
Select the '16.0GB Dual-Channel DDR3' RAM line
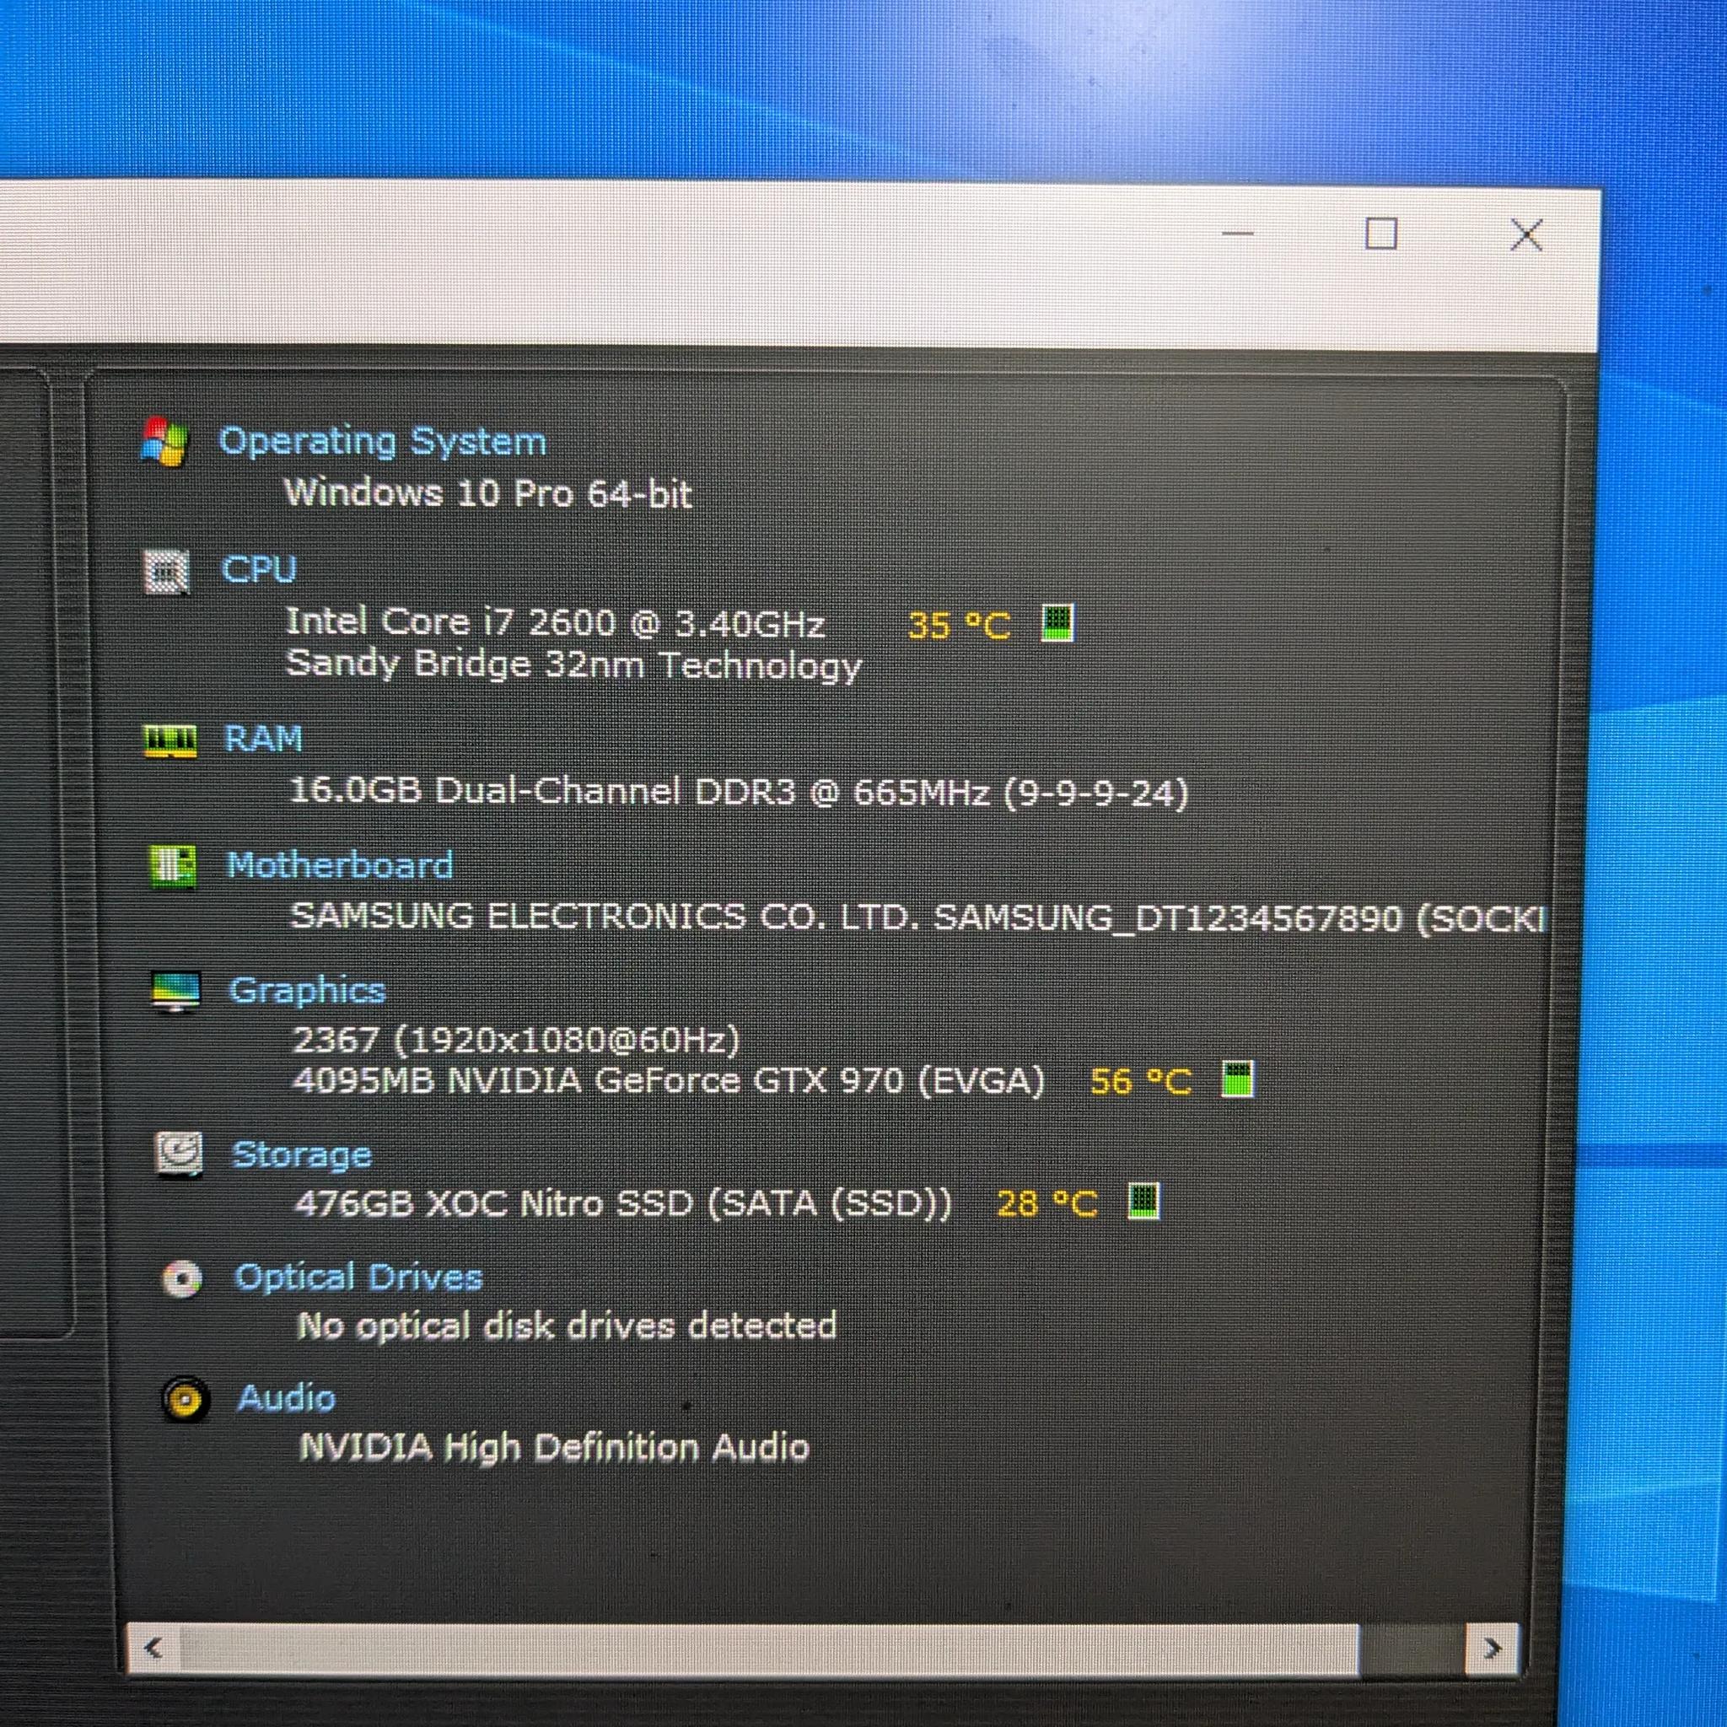point(740,792)
